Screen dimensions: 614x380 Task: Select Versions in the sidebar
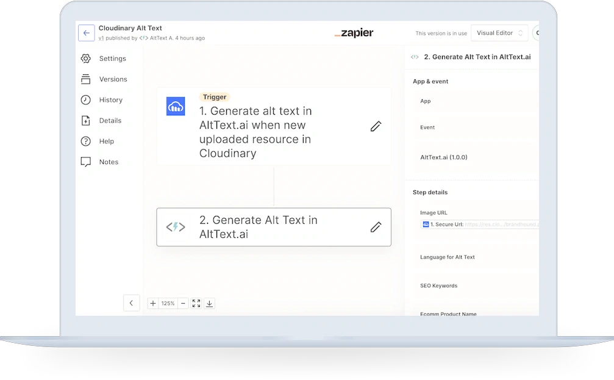(113, 79)
